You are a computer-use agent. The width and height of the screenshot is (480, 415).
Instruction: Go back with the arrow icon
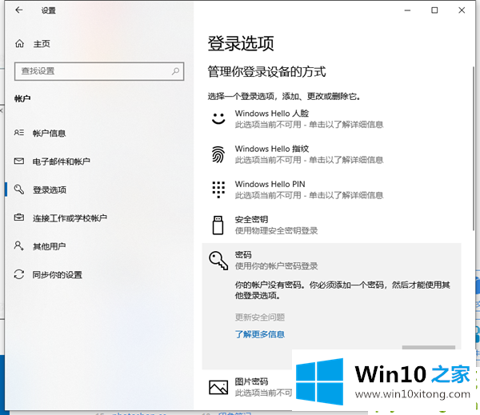tap(19, 10)
